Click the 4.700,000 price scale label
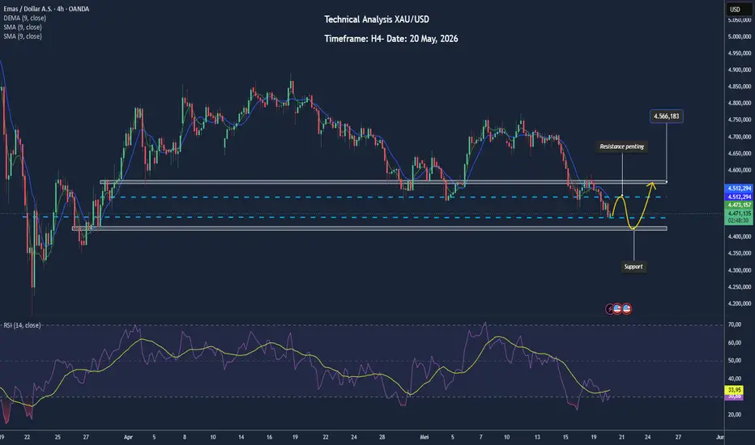755x445 pixels. pyautogui.click(x=739, y=137)
